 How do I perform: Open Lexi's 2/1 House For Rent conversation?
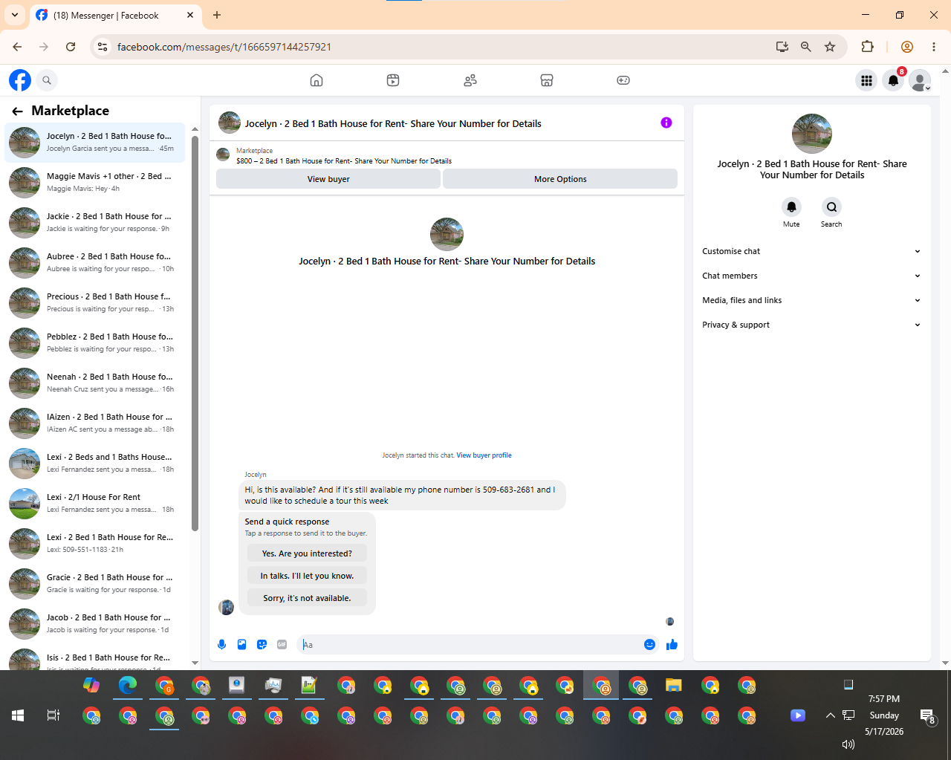pos(95,503)
